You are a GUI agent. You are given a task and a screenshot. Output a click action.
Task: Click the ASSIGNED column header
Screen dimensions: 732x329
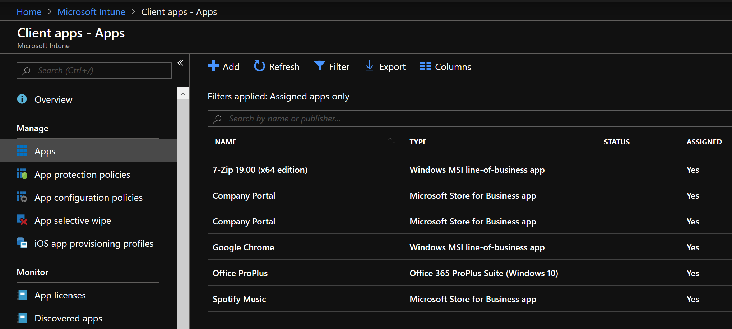(x=704, y=142)
